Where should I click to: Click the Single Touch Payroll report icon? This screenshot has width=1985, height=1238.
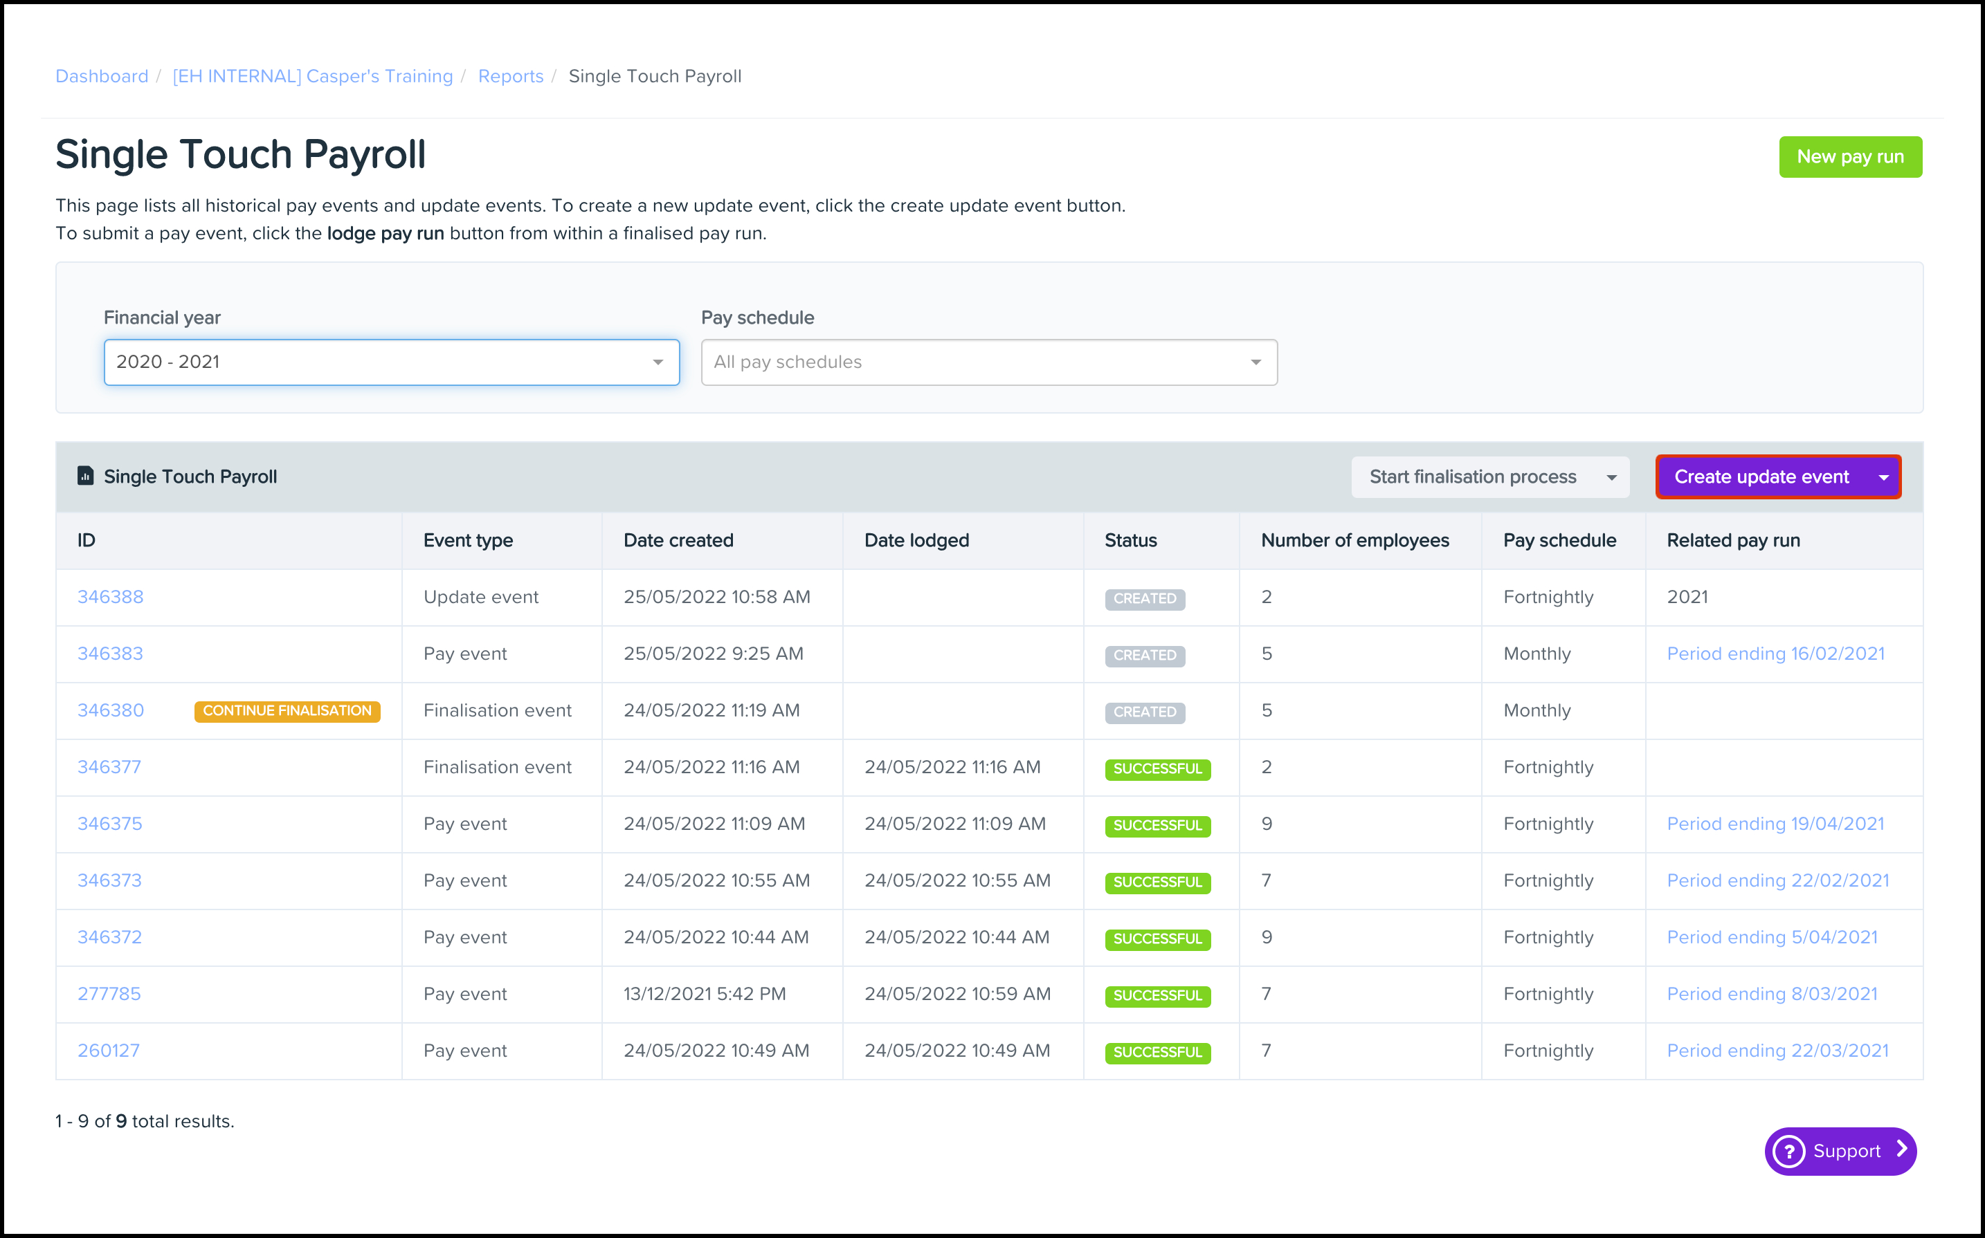click(85, 476)
